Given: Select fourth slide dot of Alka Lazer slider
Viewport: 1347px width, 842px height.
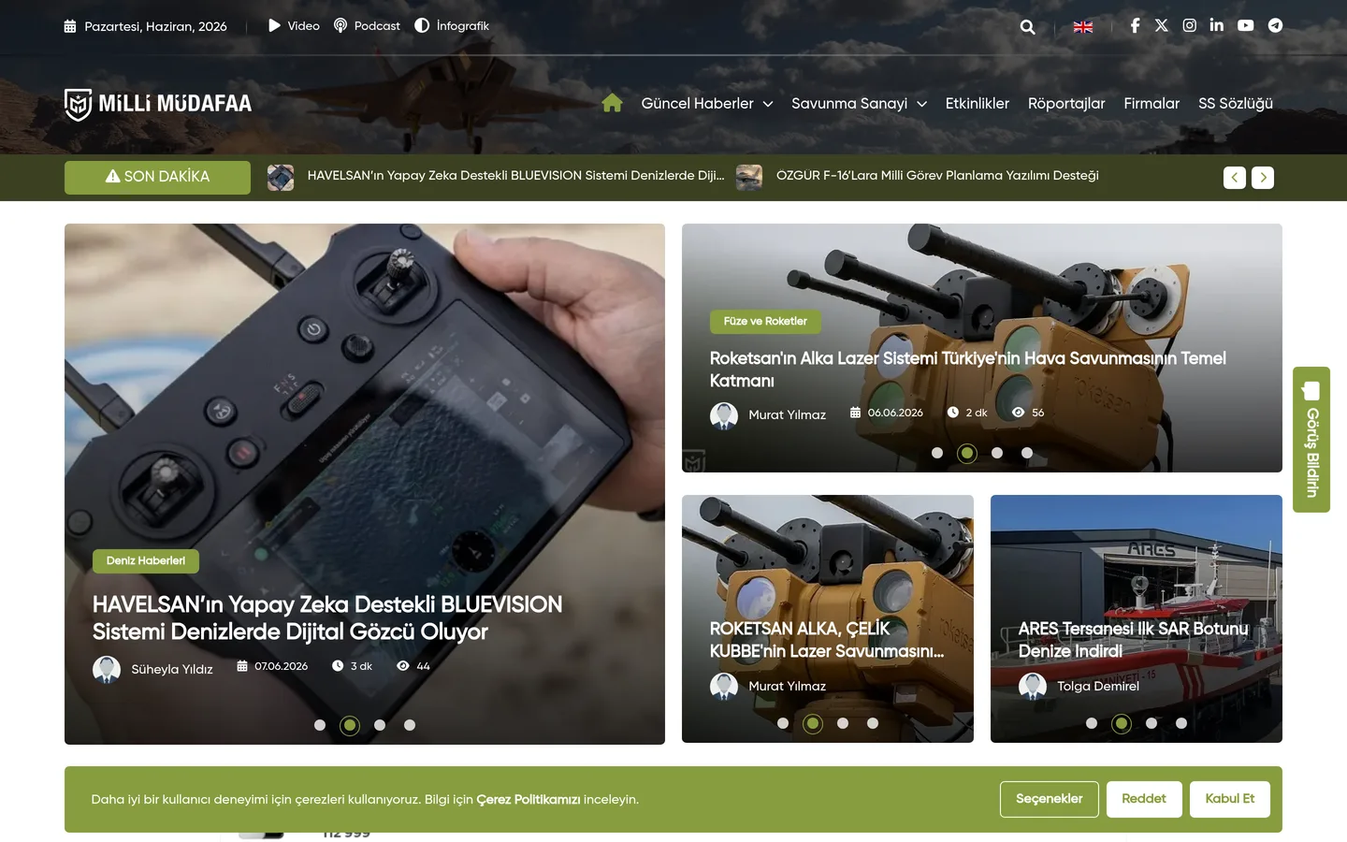Looking at the screenshot, I should [x=1027, y=453].
